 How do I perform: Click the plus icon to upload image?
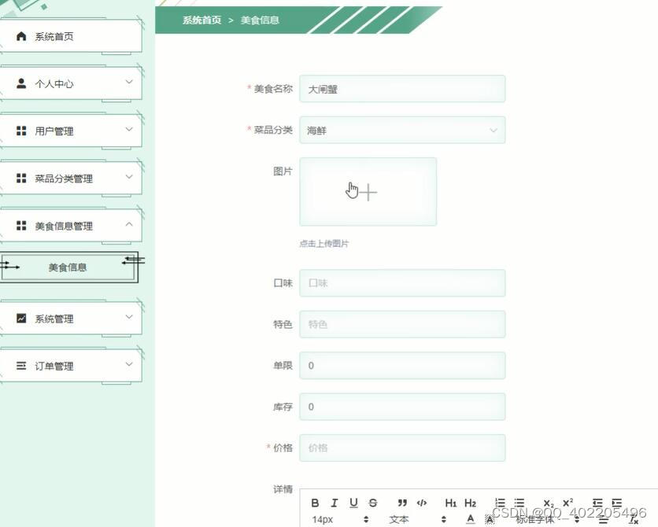[x=368, y=193]
